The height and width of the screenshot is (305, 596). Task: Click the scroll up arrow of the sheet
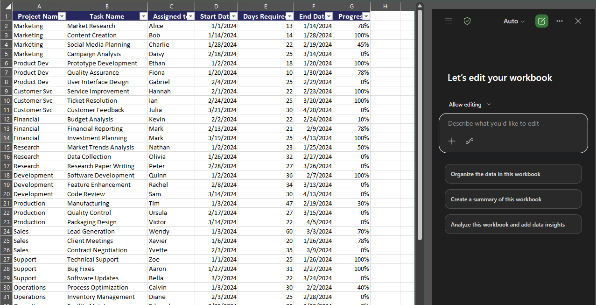420,6
